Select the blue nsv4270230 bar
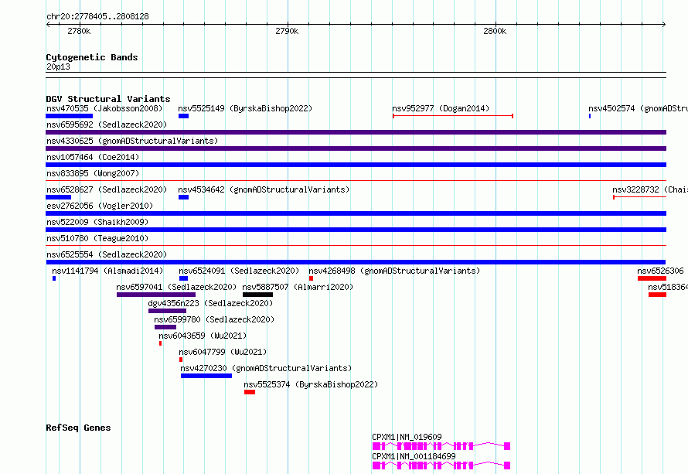This screenshot has width=688, height=474. [206, 376]
